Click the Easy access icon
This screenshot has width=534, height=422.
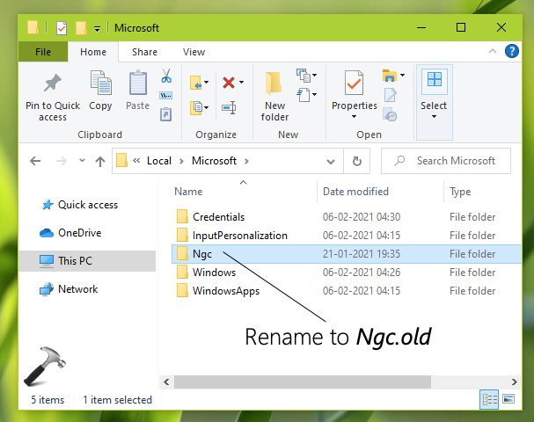[304, 95]
